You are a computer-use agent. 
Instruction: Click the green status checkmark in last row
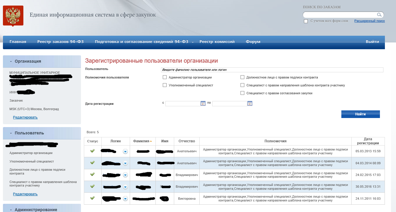click(x=92, y=198)
